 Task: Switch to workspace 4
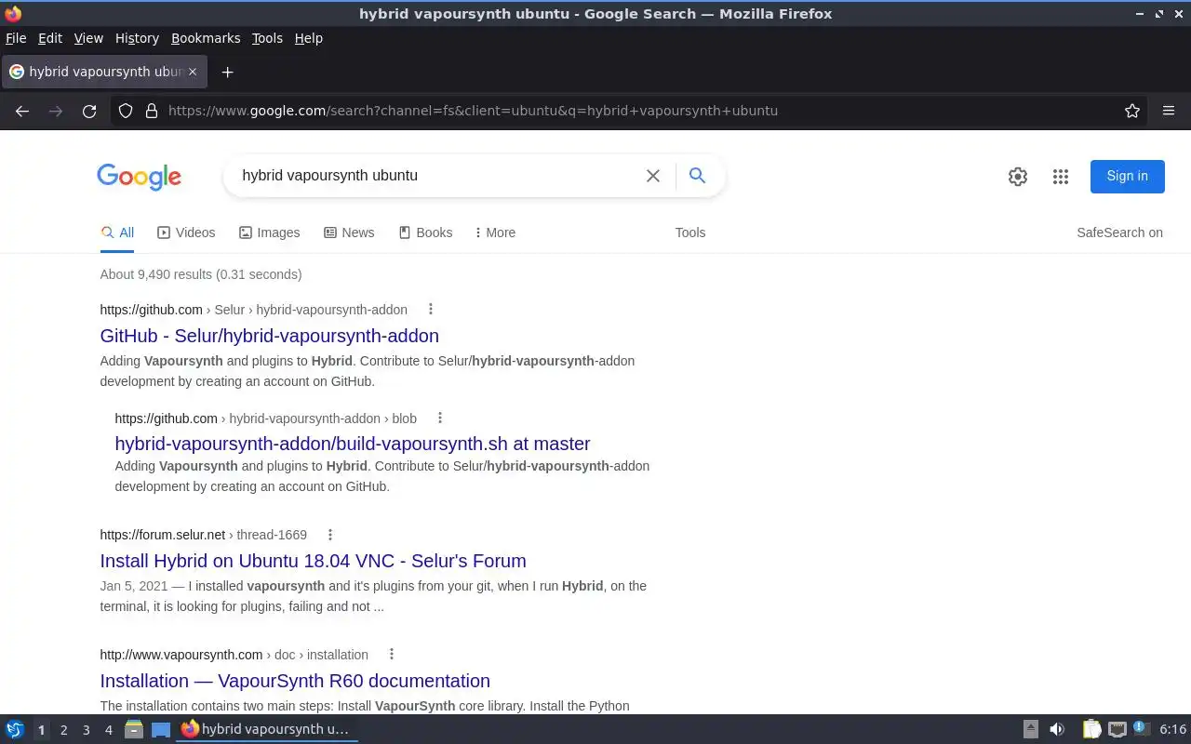coord(108,730)
